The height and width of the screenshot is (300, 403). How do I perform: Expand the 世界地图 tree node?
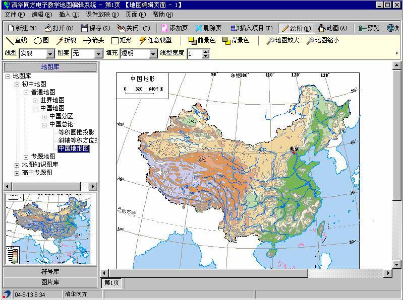pos(35,100)
